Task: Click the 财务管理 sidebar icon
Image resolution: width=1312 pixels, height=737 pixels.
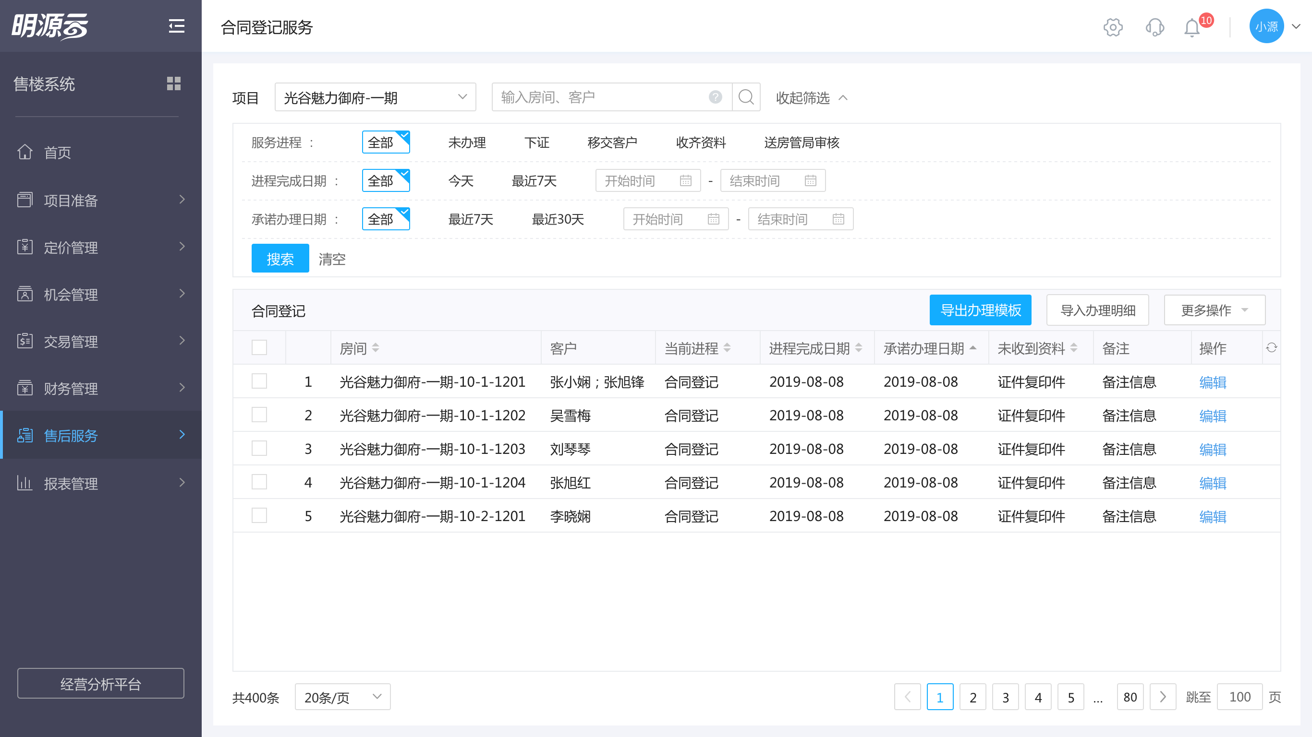Action: [x=24, y=388]
